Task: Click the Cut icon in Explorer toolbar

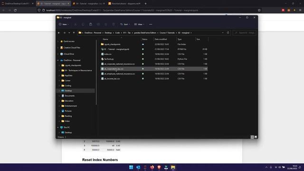Action: [x=76, y=24]
